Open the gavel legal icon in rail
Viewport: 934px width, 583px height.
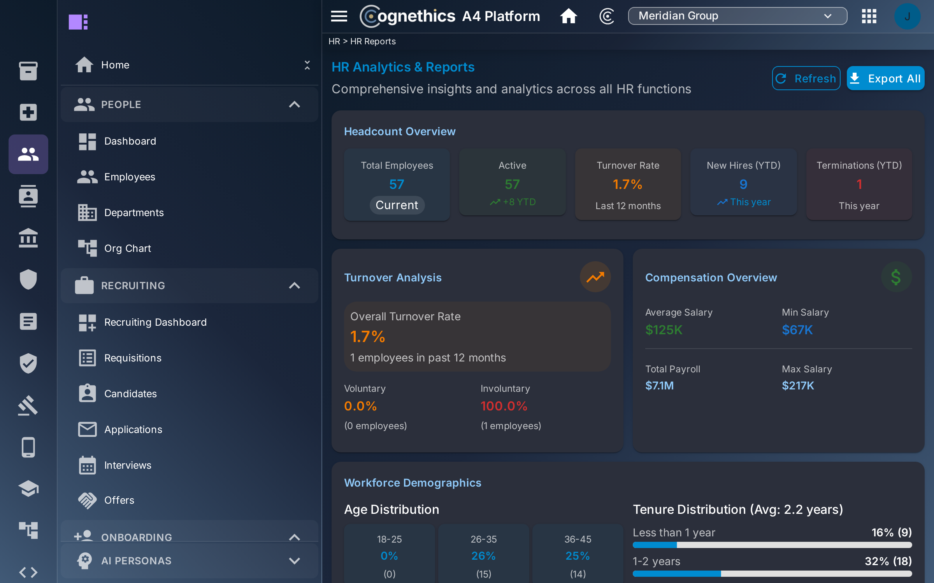click(28, 405)
